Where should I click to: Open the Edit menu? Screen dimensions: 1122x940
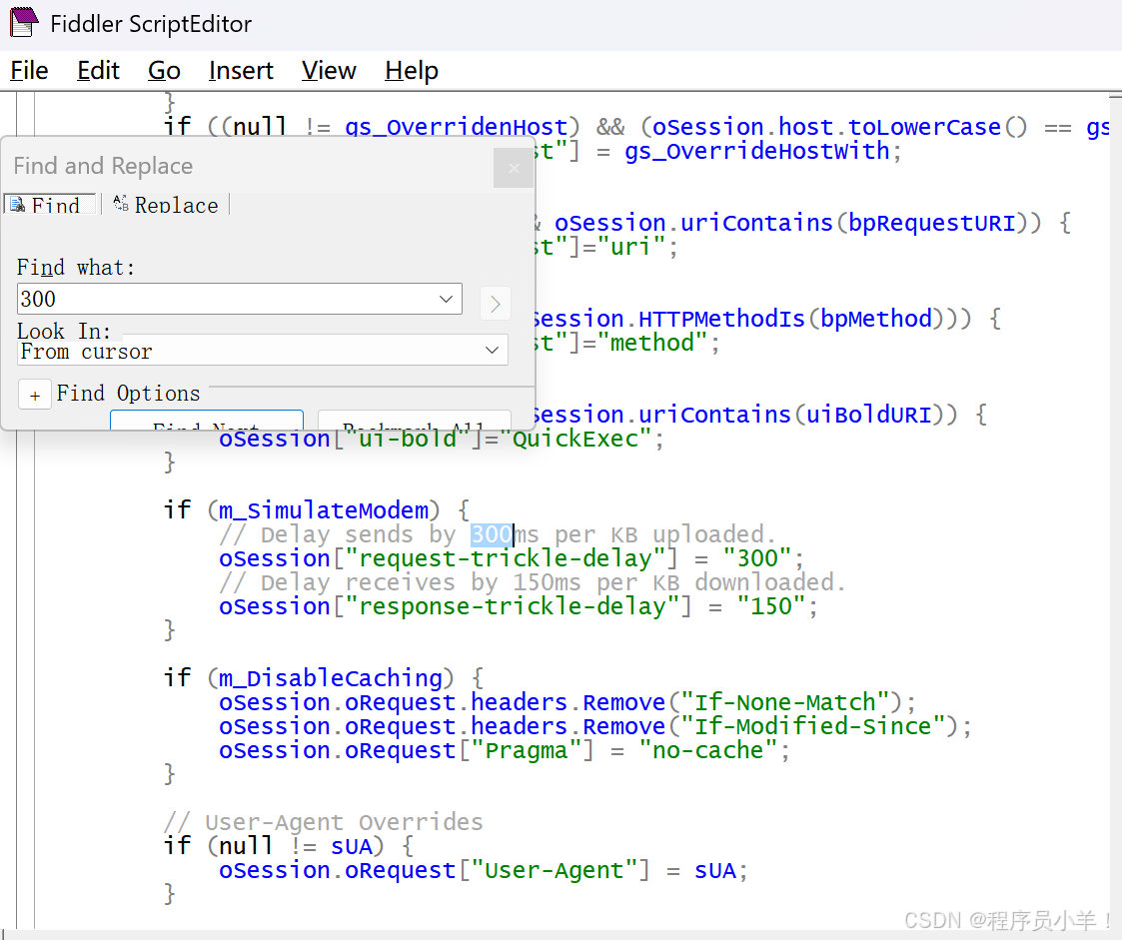click(98, 71)
